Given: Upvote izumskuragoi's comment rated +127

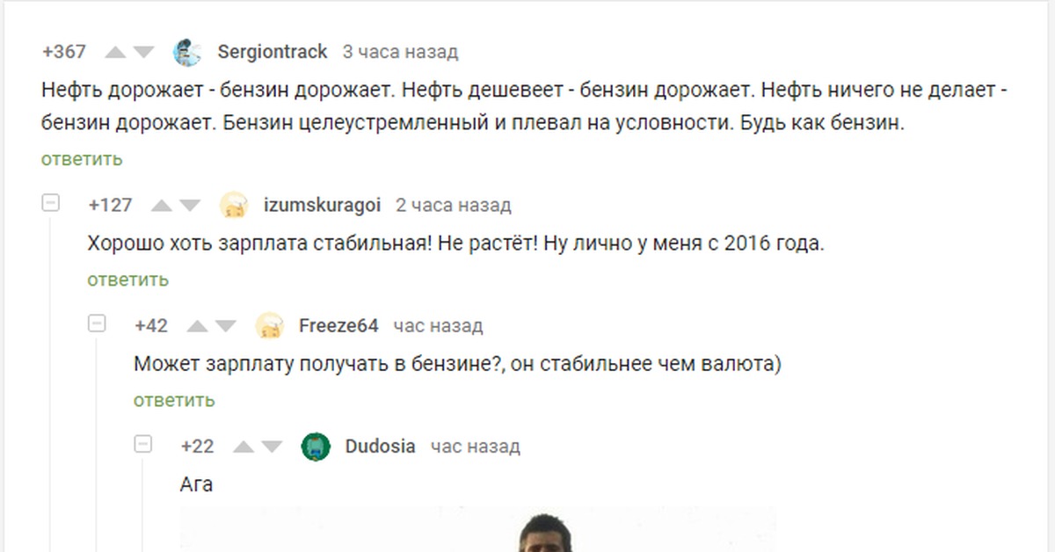Looking at the screenshot, I should pos(162,207).
